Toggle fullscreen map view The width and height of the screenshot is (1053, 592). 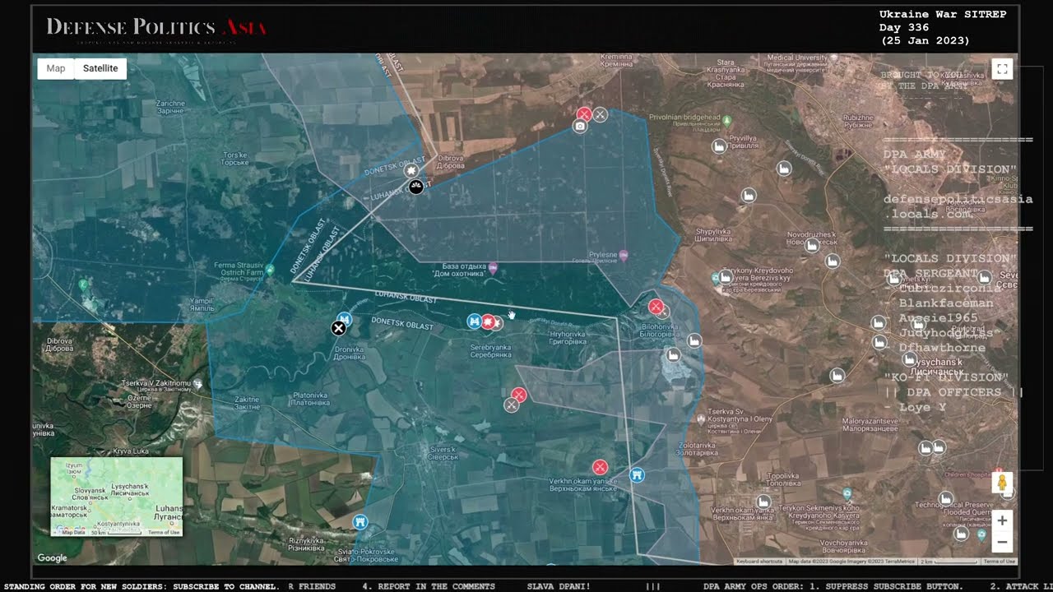1002,69
